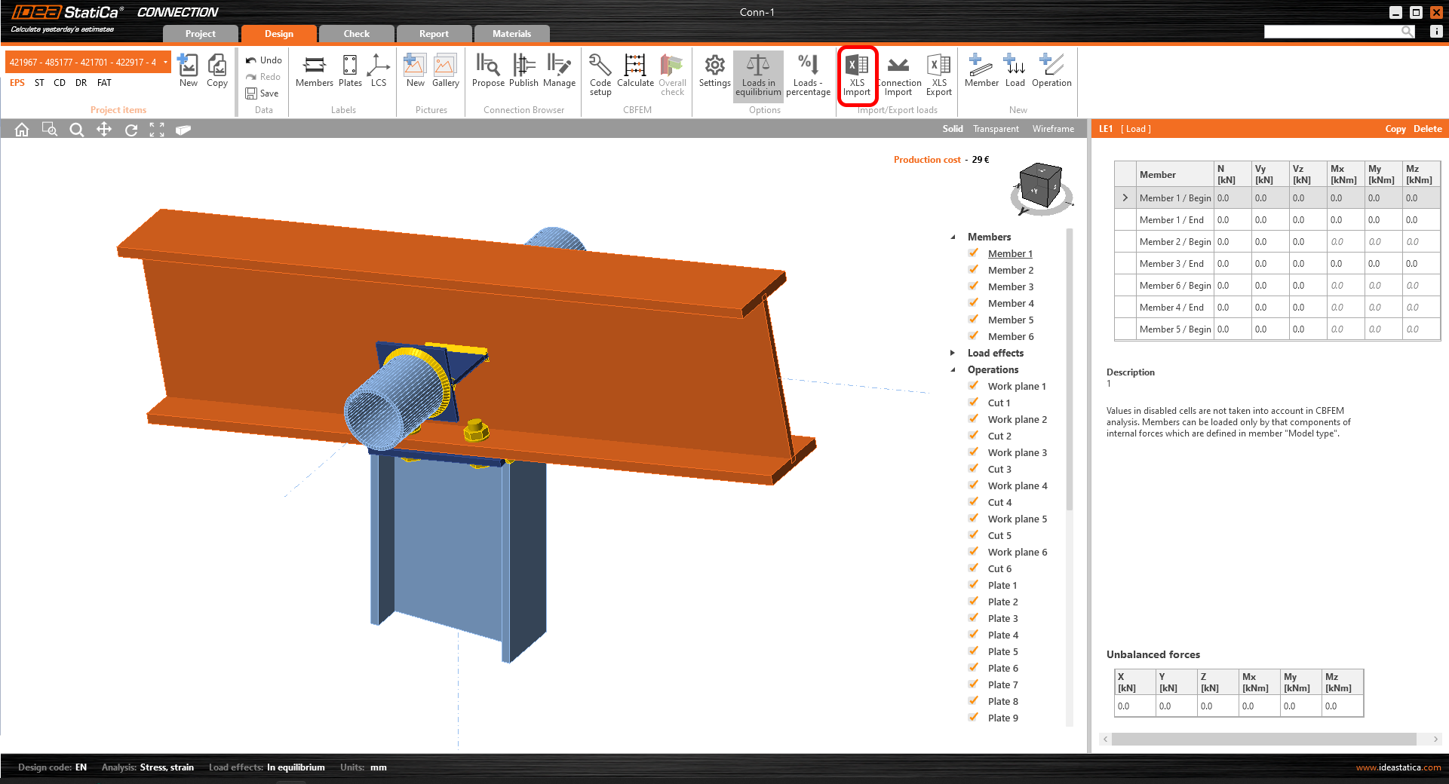Click inside the search field at top right

pos(1335,31)
